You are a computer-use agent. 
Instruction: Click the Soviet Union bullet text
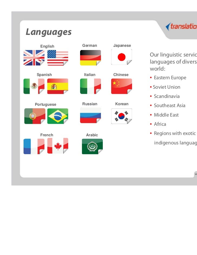pyautogui.click(x=166, y=87)
